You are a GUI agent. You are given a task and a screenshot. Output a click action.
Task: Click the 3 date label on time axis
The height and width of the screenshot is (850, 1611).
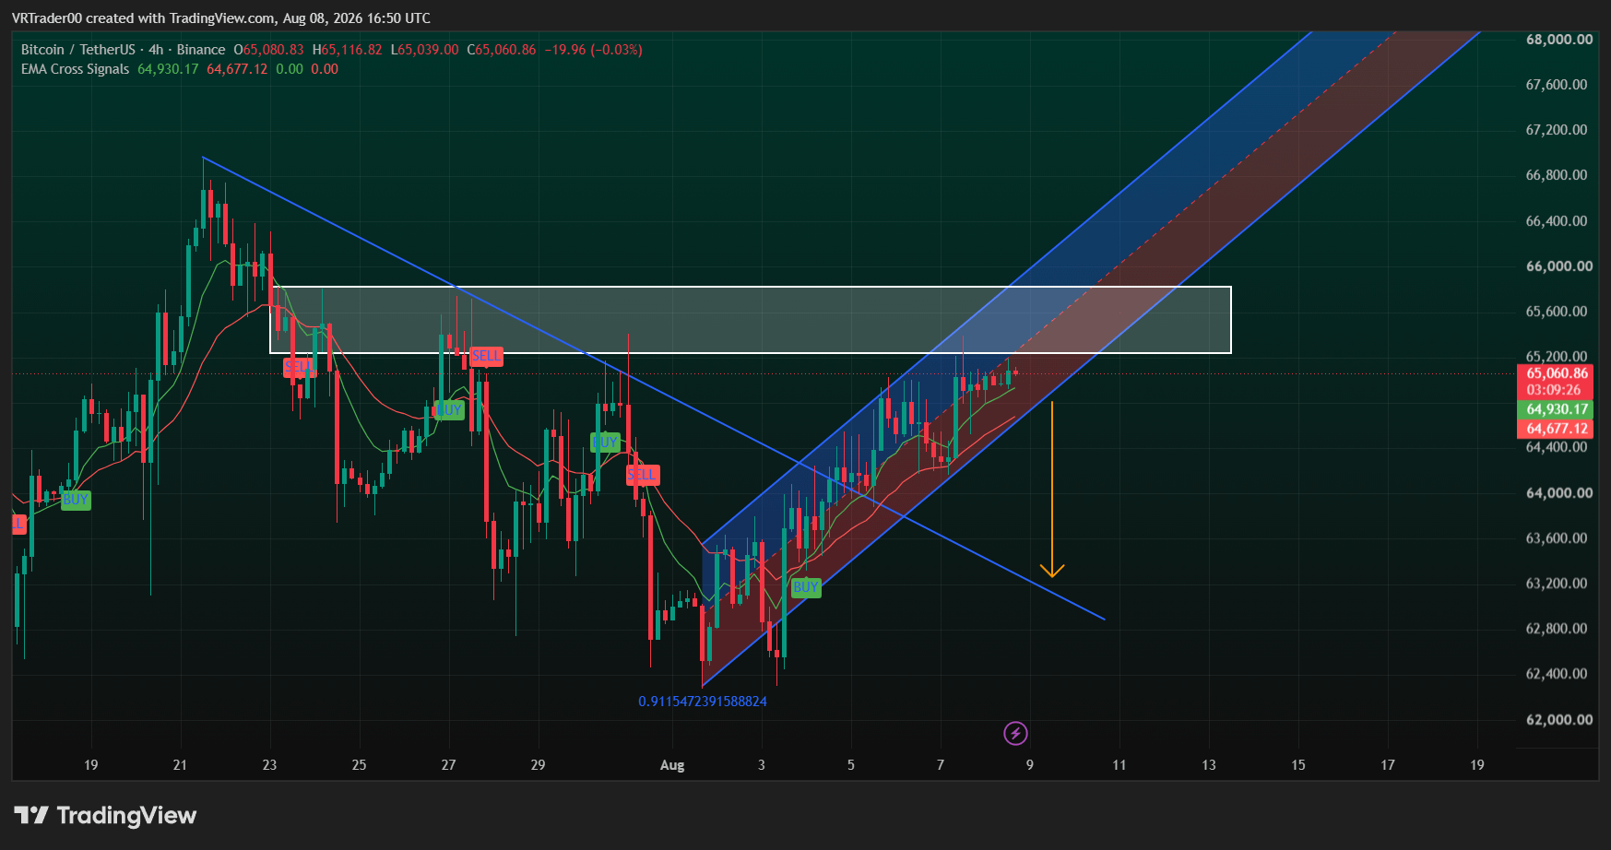[x=762, y=765]
